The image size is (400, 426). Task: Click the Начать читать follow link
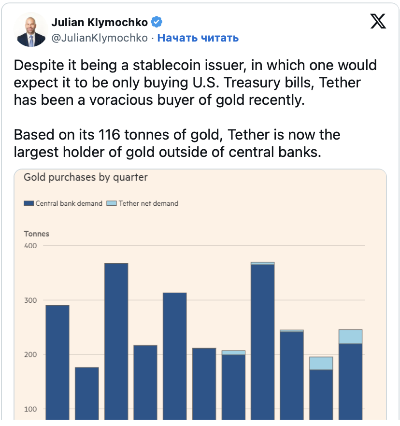tap(198, 38)
